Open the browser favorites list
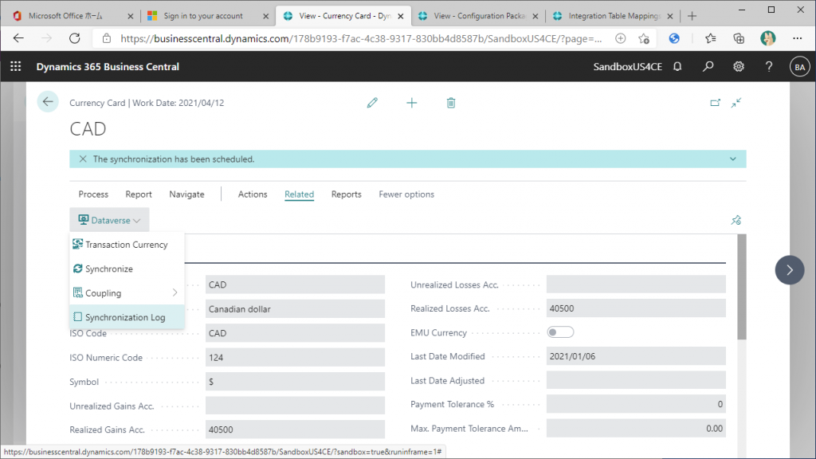 [710, 38]
